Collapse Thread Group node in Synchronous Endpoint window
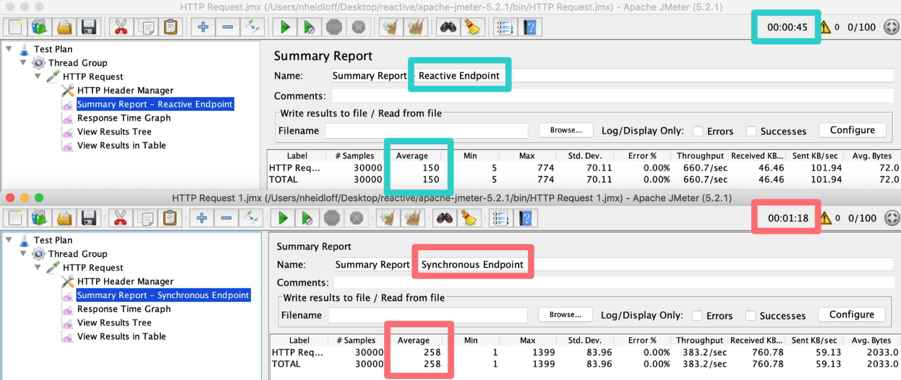This screenshot has height=380, width=901. 23,254
